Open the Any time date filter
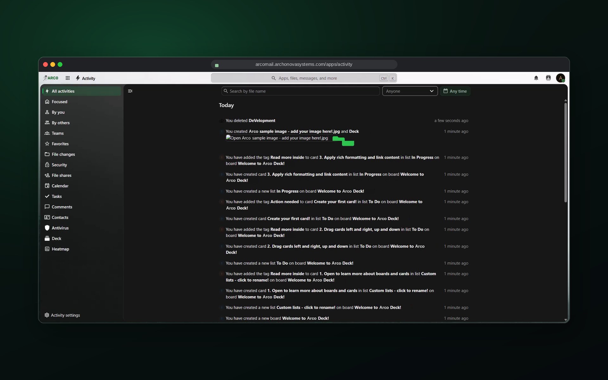 click(x=455, y=91)
